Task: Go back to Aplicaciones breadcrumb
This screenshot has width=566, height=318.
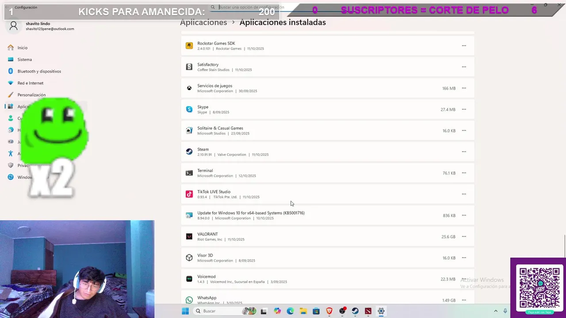Action: click(203, 23)
